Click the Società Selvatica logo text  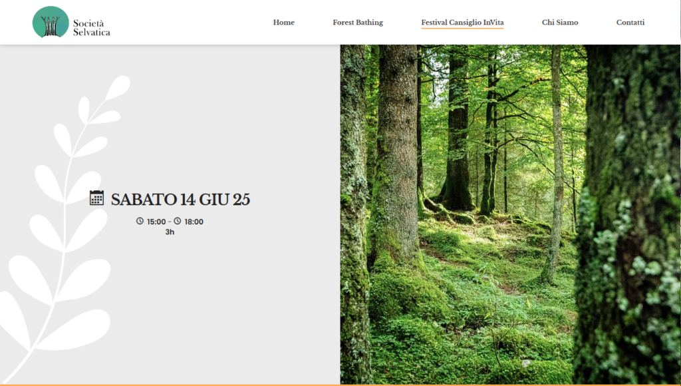91,27
